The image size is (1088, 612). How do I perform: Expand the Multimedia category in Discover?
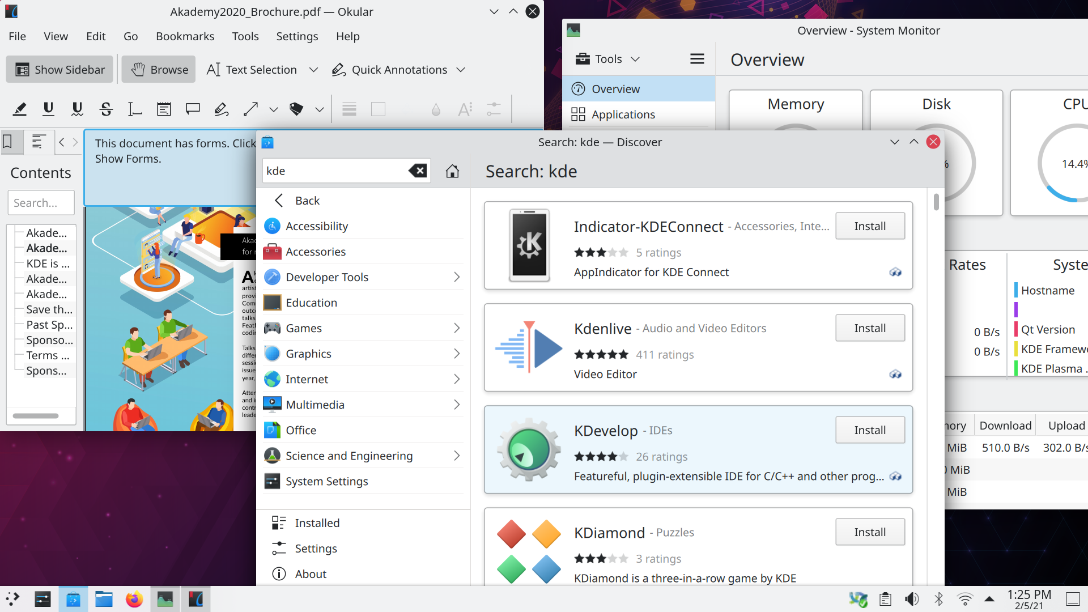pyautogui.click(x=457, y=405)
